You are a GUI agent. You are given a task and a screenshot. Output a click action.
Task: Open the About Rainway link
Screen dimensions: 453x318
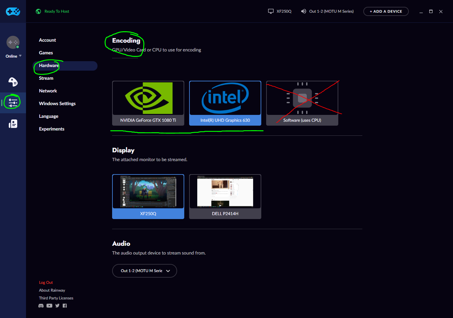coord(52,290)
